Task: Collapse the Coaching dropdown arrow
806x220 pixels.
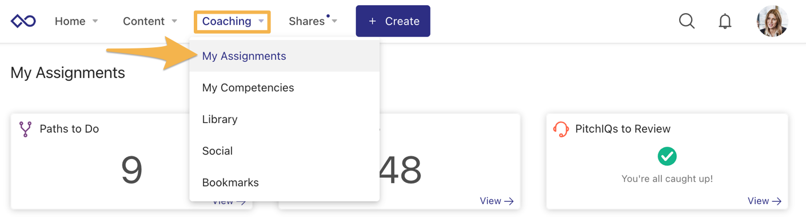Action: 261,21
